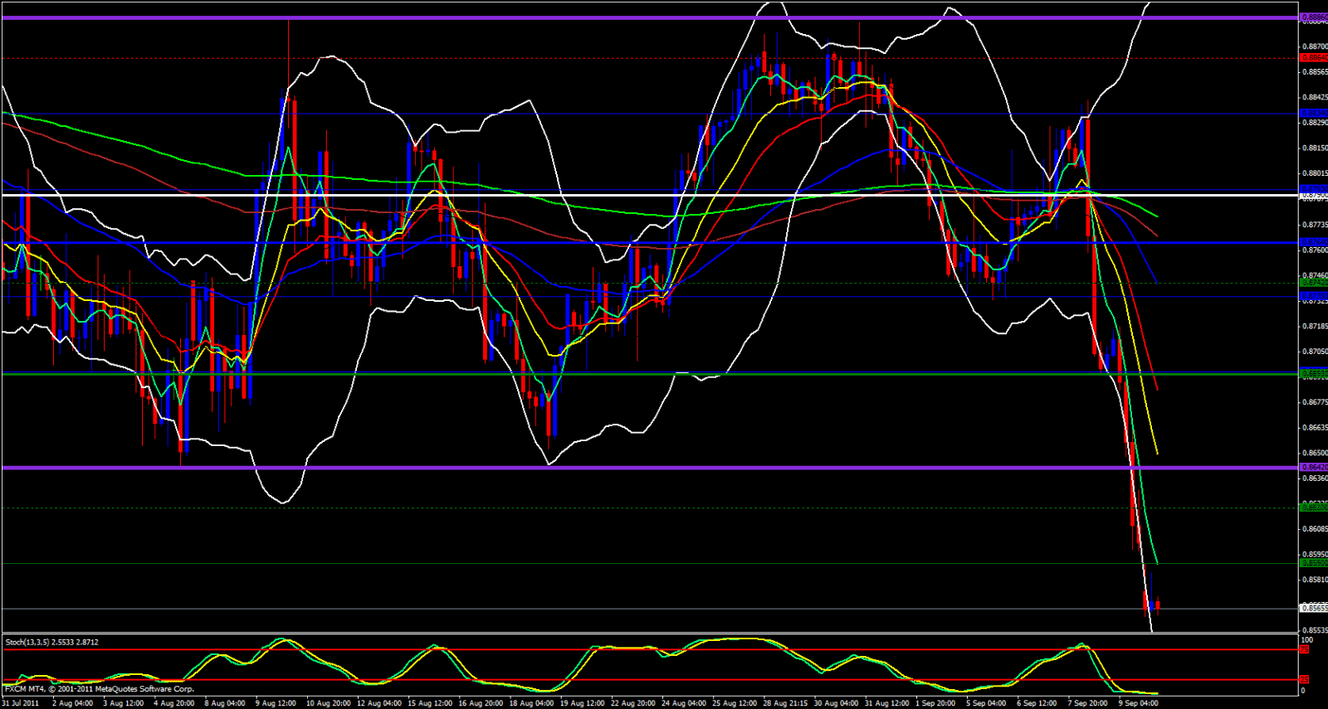Select the 24 Aug 04:00 time label
The height and width of the screenshot is (709, 1328).
coord(684,703)
